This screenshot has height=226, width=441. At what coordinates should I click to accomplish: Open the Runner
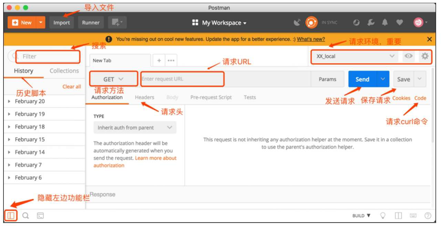point(91,23)
